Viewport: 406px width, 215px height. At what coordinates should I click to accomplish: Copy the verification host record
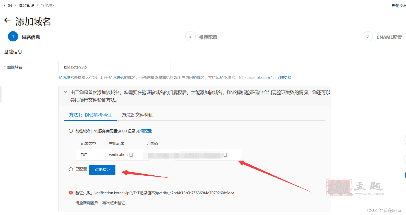[x=131, y=155]
